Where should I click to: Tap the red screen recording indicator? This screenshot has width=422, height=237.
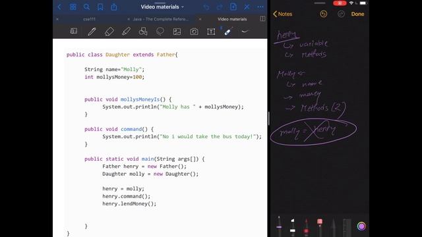[340, 3]
